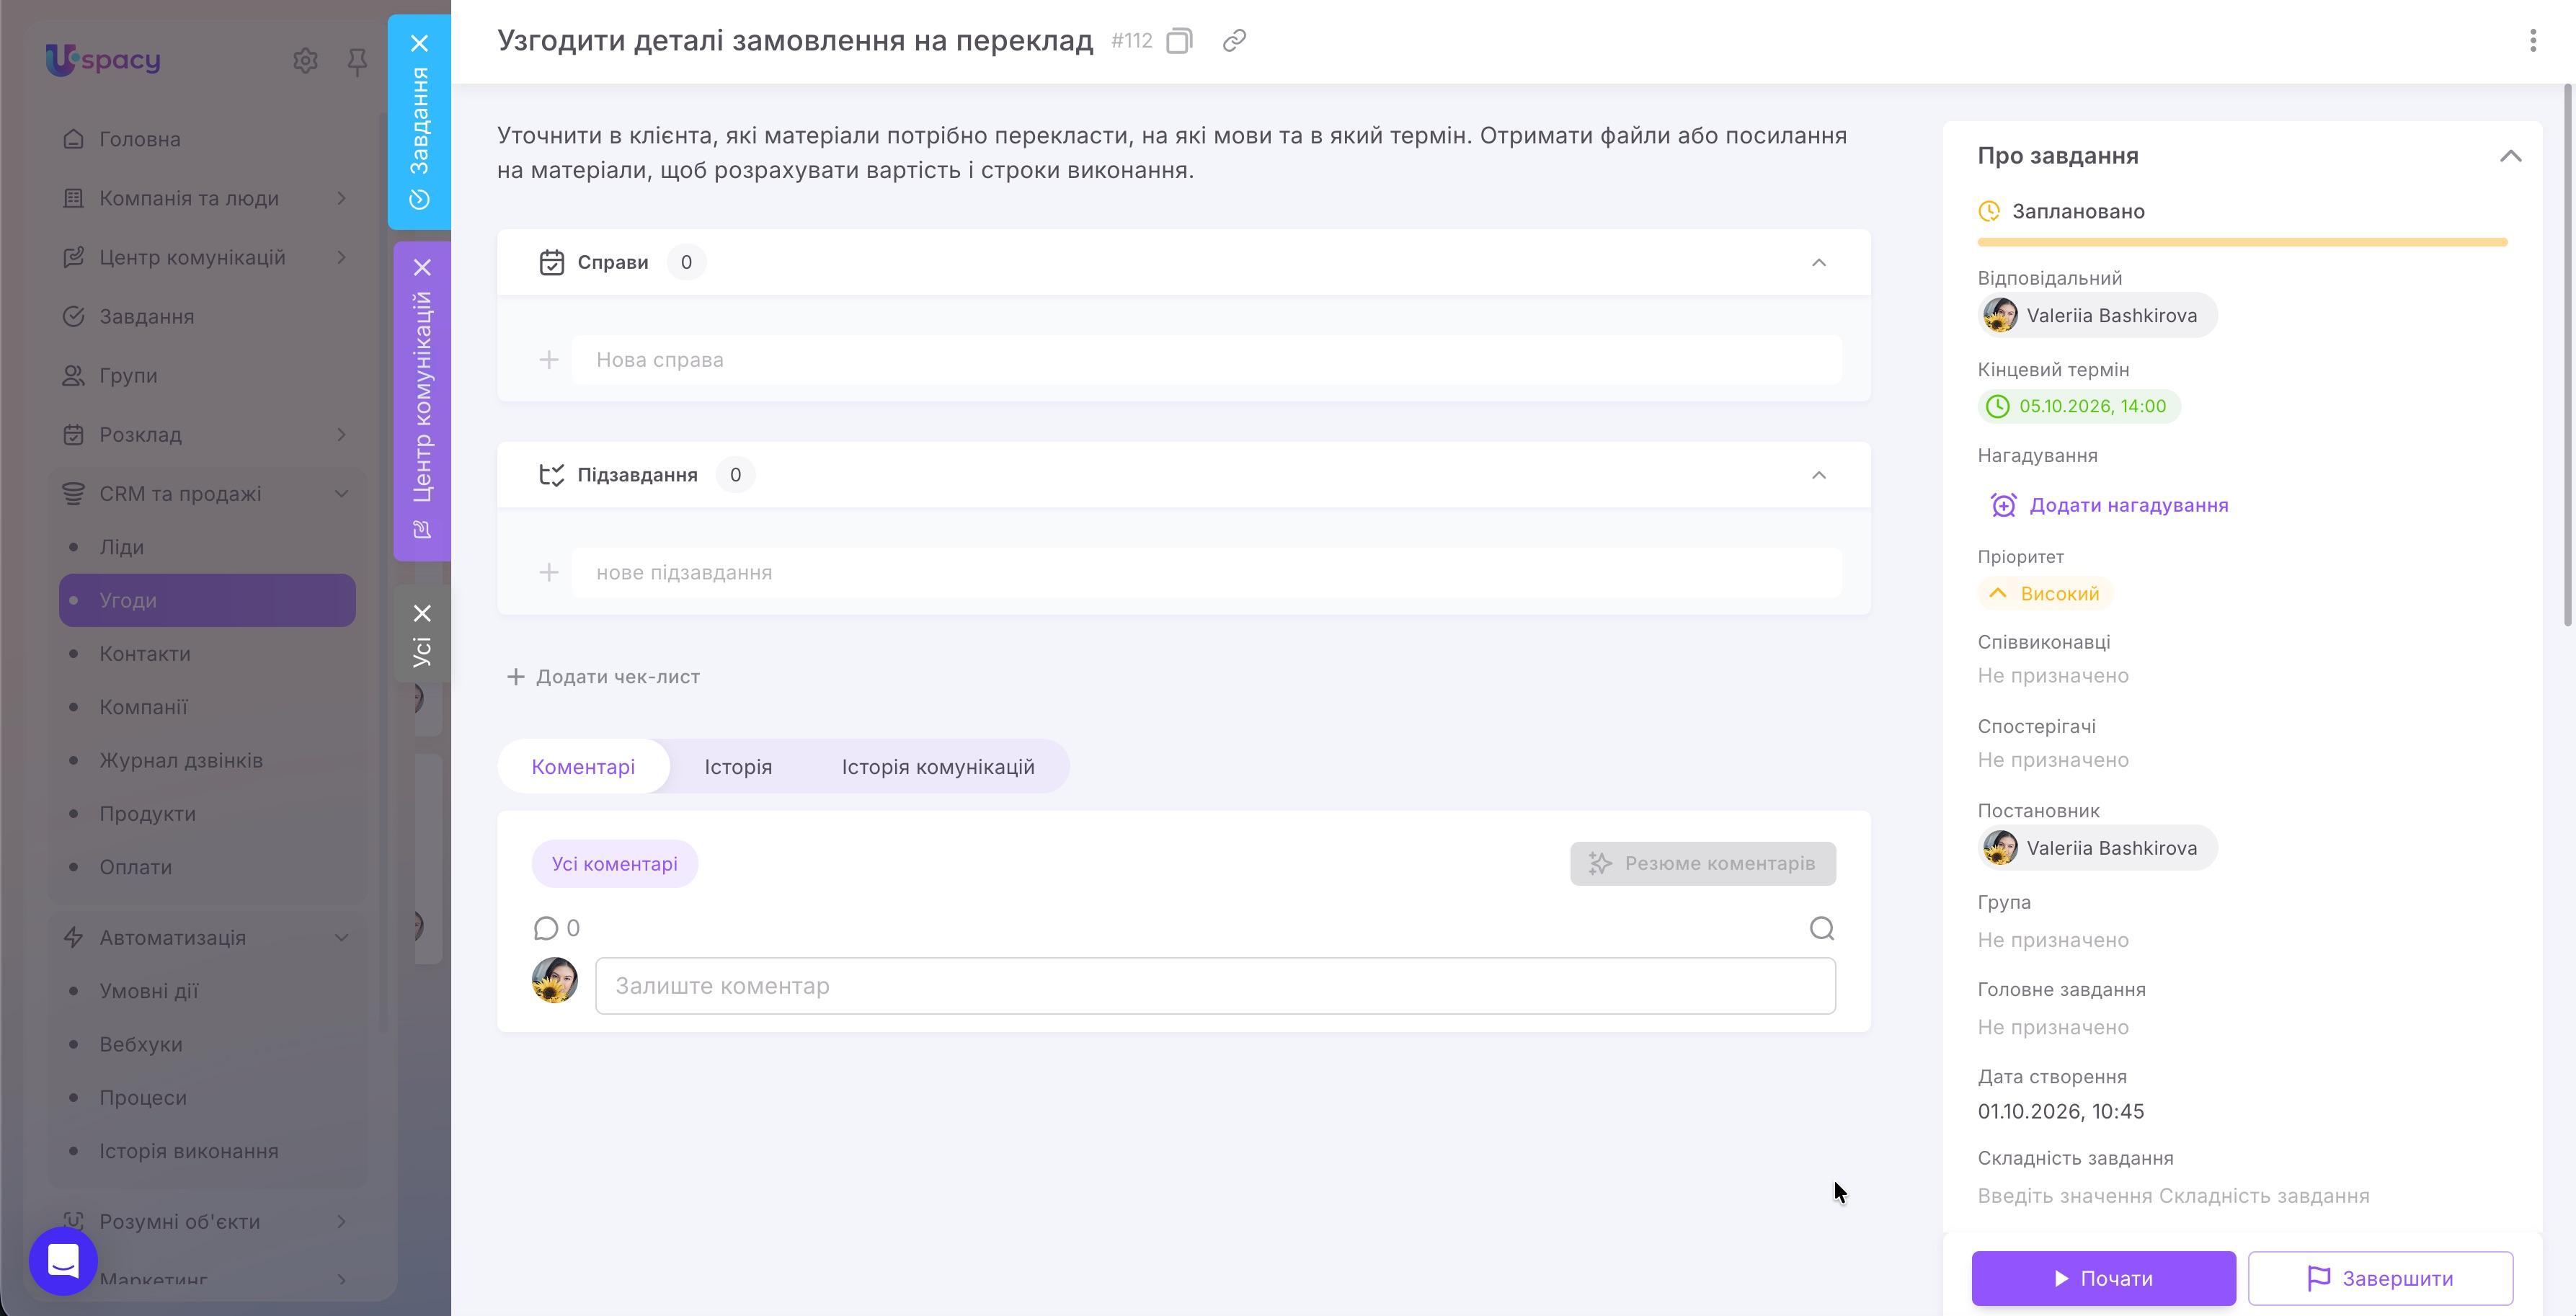Switch to the Історія комунікацій tab
The width and height of the screenshot is (2576, 1316).
click(x=937, y=767)
